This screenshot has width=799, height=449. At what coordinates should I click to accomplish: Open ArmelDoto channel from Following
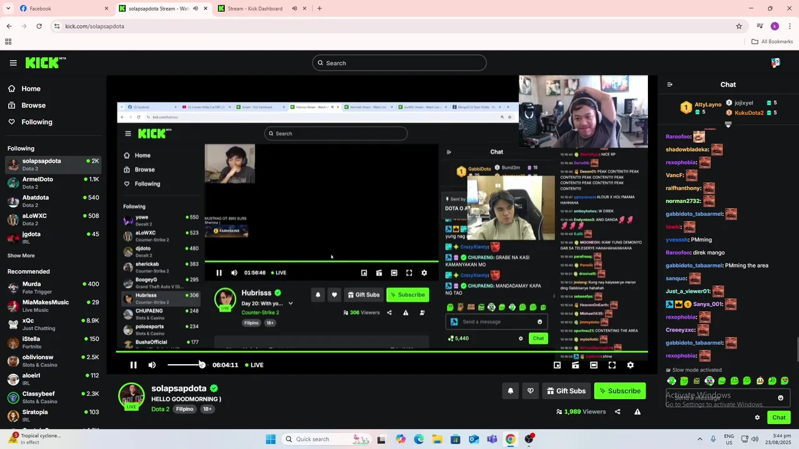pos(54,183)
